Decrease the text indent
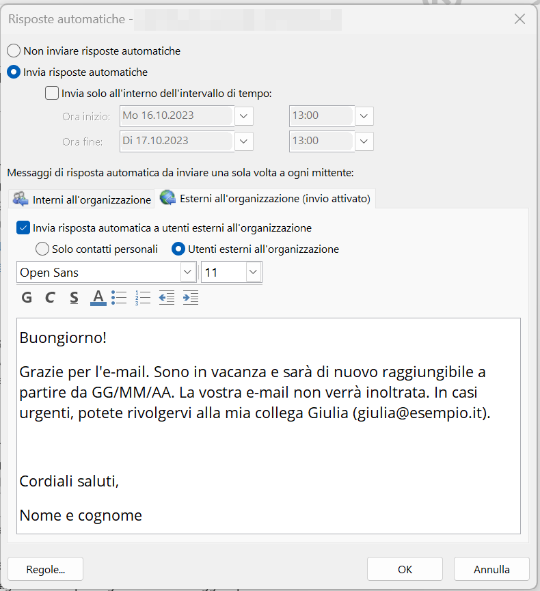 coord(167,297)
